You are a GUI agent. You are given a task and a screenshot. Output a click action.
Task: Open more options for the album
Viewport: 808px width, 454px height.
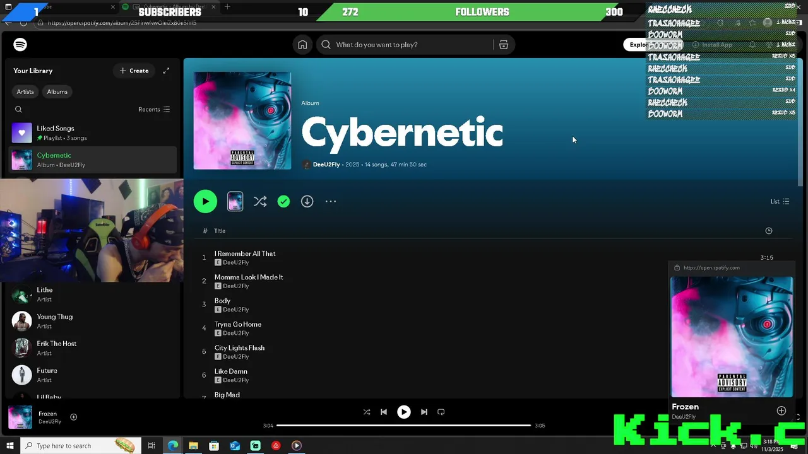click(331, 201)
